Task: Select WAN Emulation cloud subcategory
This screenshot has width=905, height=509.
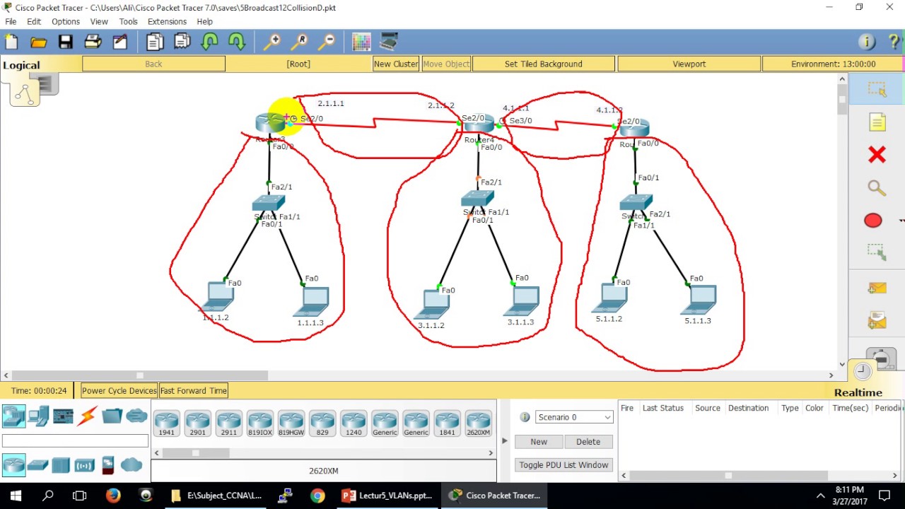Action: 131,465
